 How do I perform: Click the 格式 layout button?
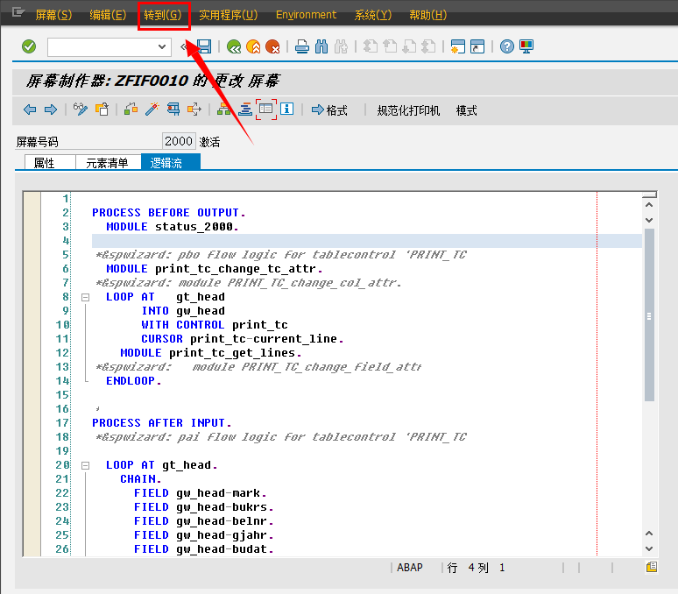pos(329,110)
